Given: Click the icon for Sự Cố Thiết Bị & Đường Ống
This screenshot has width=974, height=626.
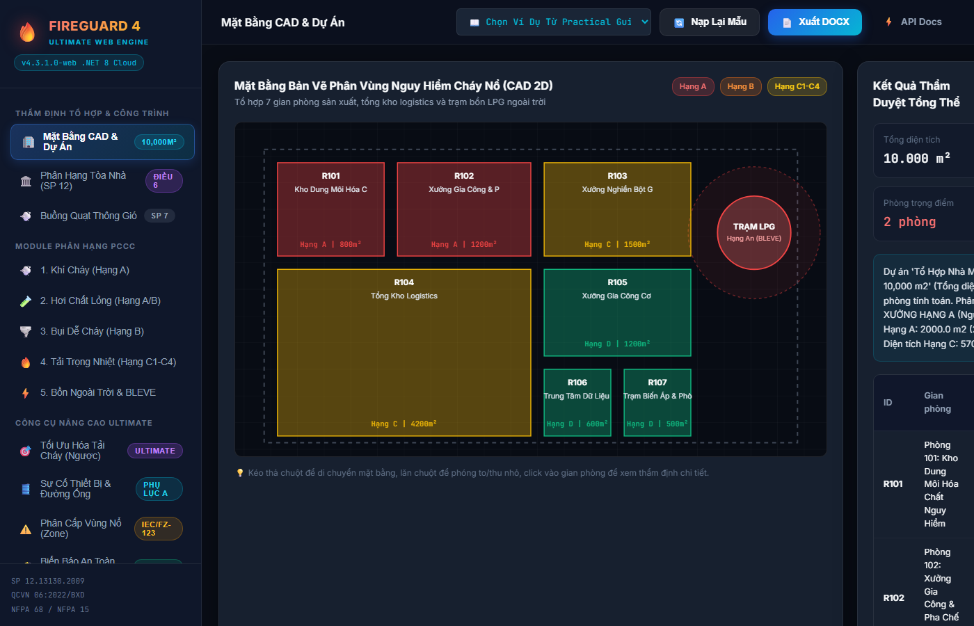Looking at the screenshot, I should pyautogui.click(x=26, y=489).
